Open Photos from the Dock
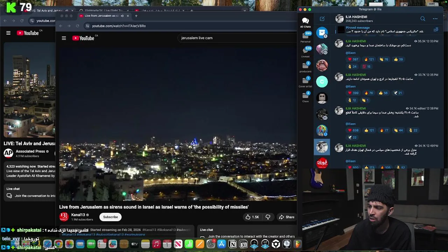This screenshot has height=252, width=448. [69, 244]
